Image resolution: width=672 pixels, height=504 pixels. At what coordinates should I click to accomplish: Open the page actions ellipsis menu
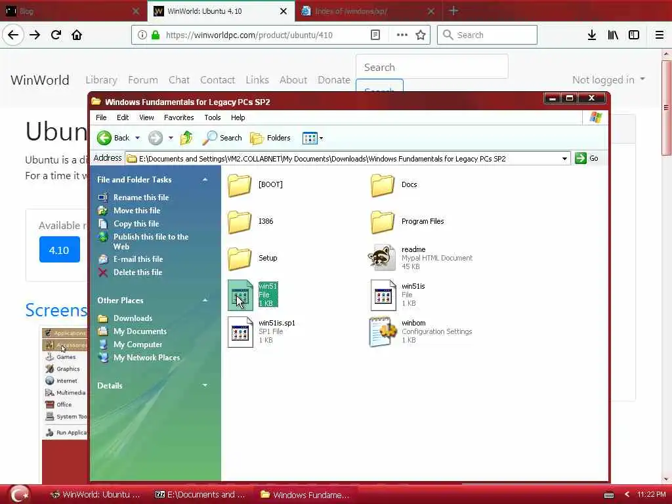click(x=402, y=35)
